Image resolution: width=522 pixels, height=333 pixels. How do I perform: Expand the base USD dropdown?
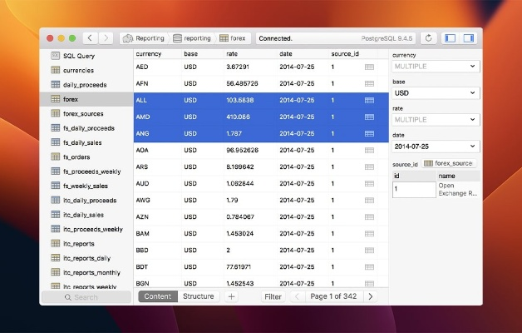[x=436, y=93]
